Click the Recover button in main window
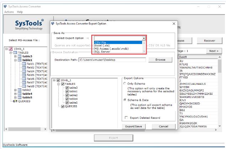 tap(209, 41)
